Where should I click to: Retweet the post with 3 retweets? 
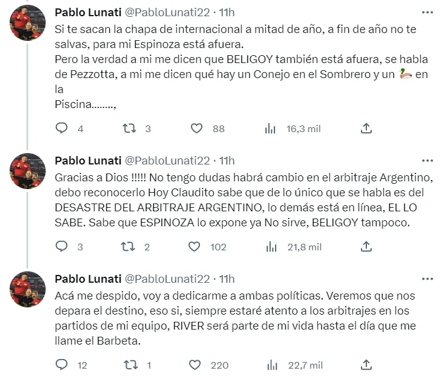pyautogui.click(x=129, y=128)
